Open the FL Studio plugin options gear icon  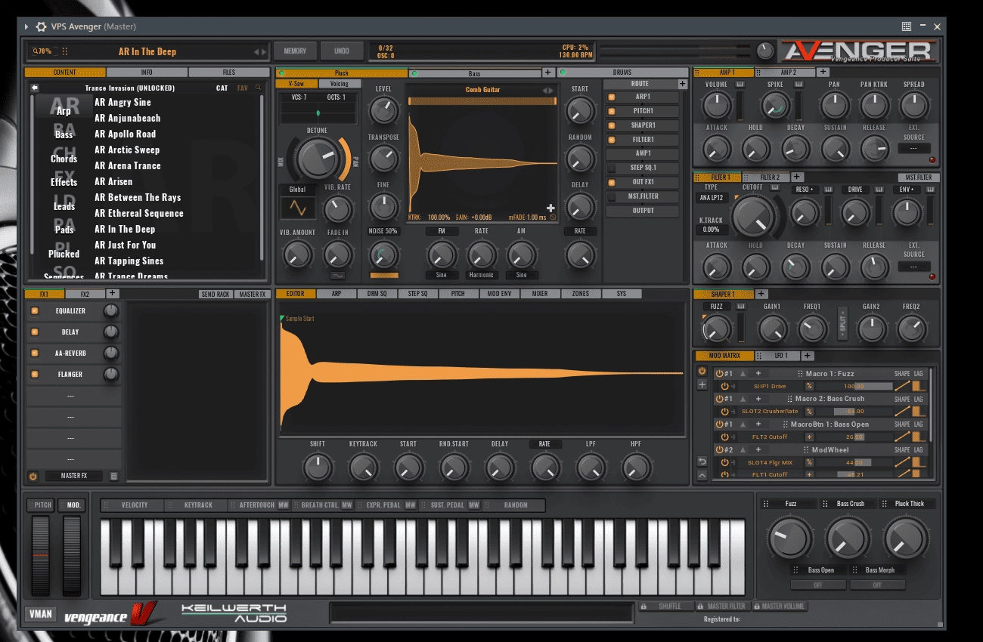tap(40, 26)
